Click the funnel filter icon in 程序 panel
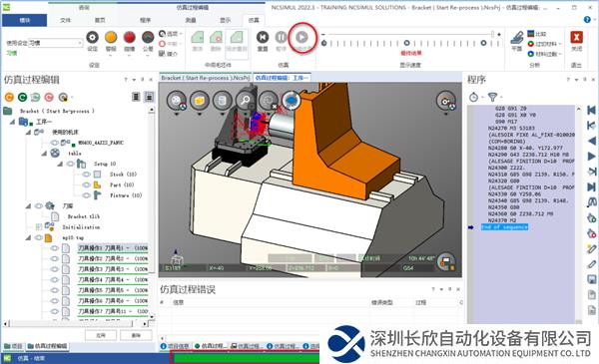The image size is (599, 364). 493,97
